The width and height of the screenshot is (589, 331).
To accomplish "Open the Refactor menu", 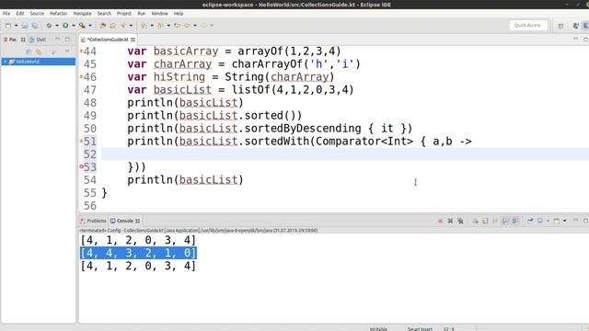I will click(x=59, y=14).
